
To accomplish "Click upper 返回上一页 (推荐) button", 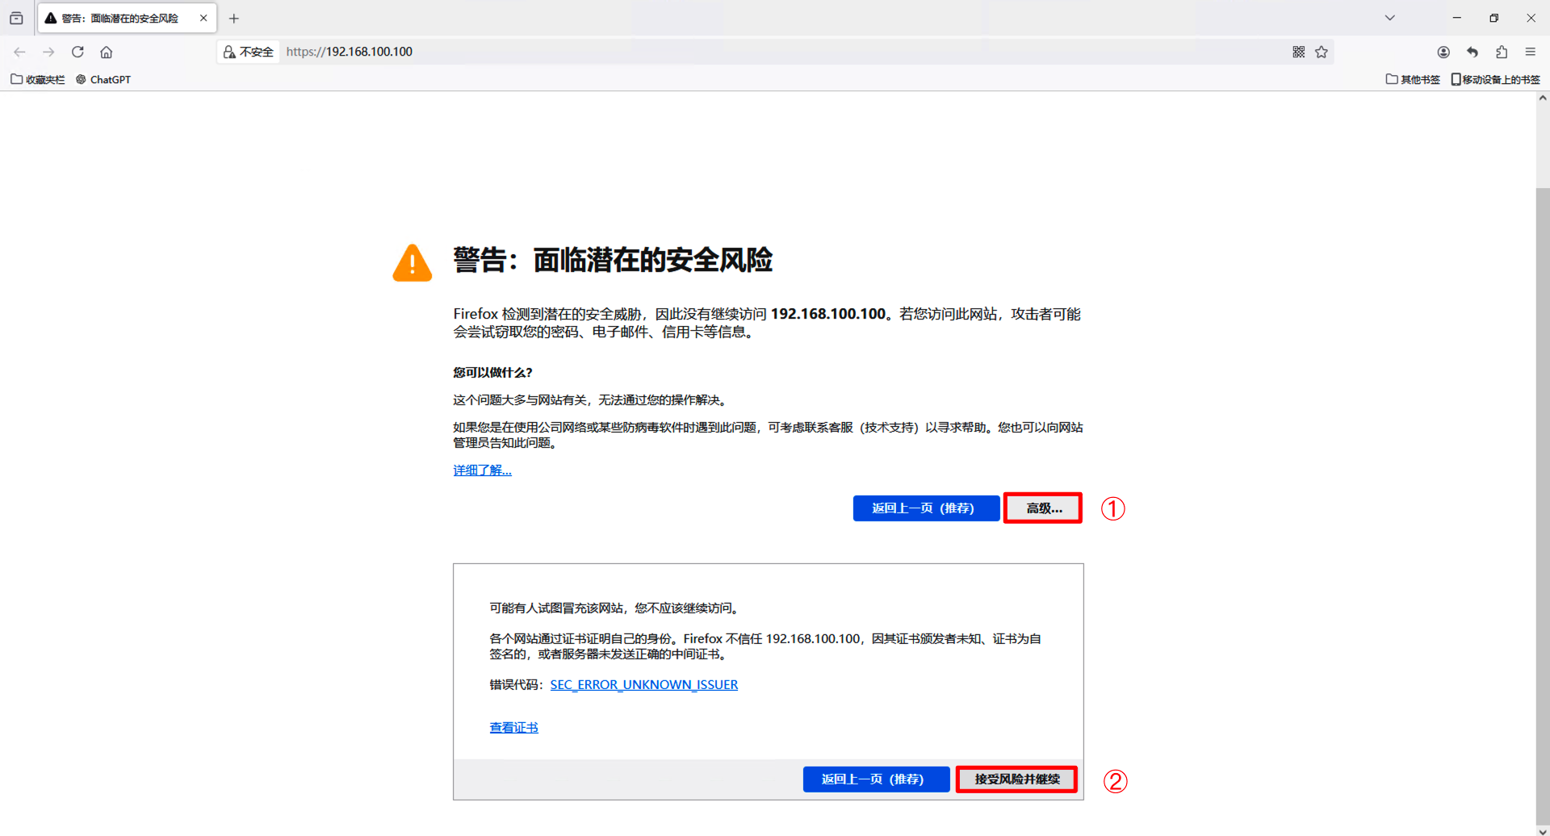I will [926, 508].
